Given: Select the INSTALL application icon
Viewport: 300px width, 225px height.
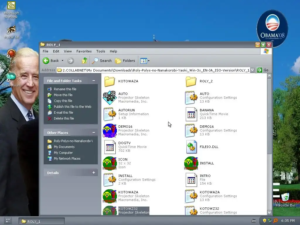Looking at the screenshot, I should [x=191, y=163].
